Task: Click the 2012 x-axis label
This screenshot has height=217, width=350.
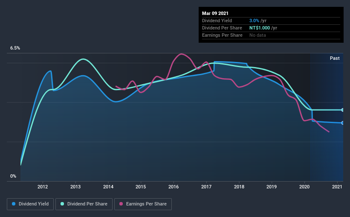Action: (43, 187)
